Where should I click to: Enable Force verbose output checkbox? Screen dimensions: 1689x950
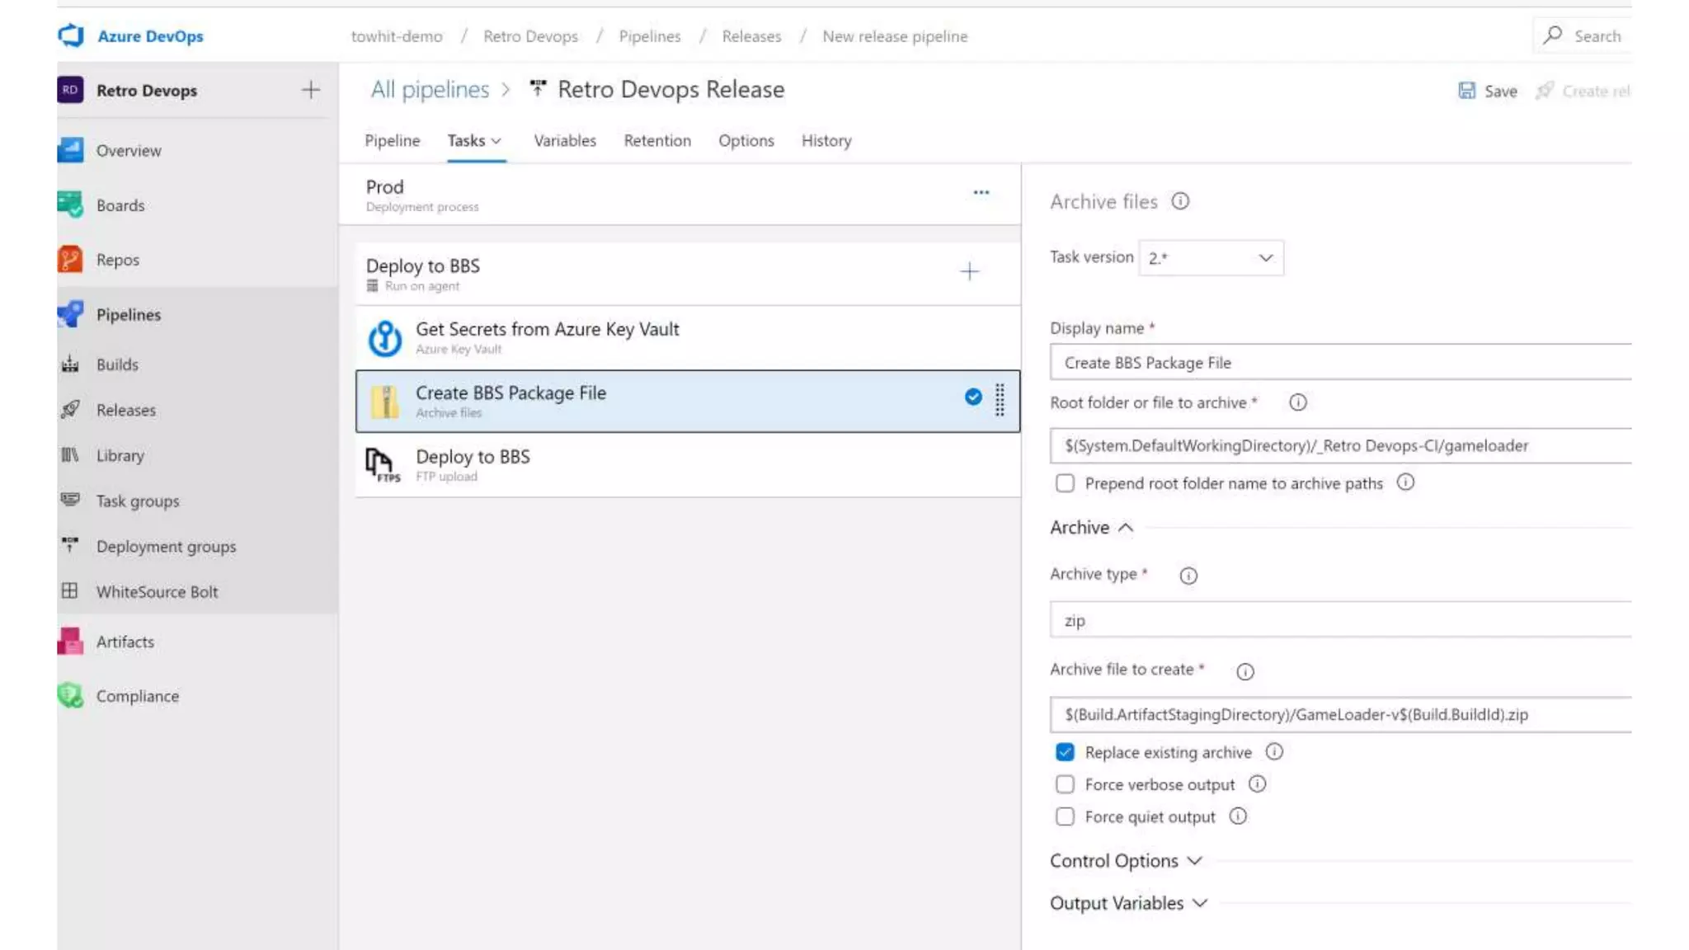click(x=1065, y=784)
